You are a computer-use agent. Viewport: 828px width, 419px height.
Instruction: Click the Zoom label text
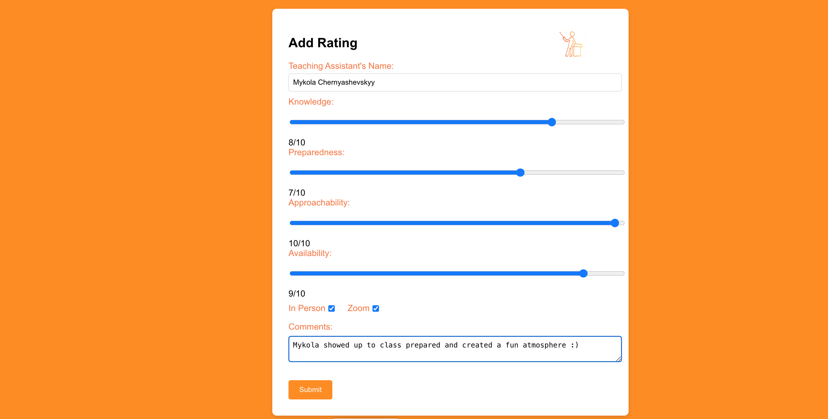click(358, 308)
